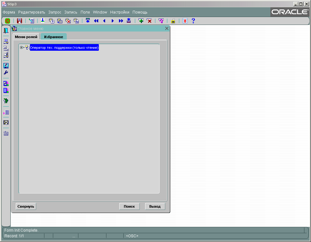Click the green copyright-symbol icon in toolbar

coord(8,21)
